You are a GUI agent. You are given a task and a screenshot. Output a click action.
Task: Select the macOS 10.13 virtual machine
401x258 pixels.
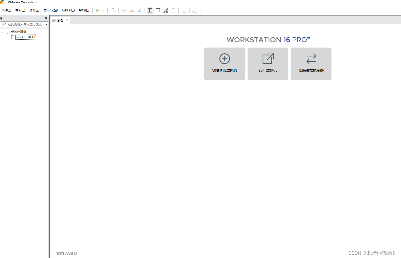click(x=25, y=37)
